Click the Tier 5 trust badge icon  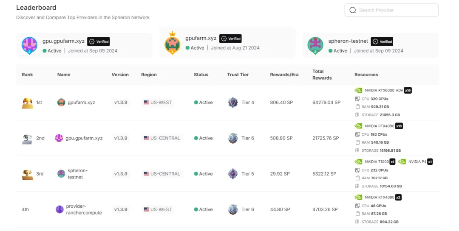coord(233,174)
